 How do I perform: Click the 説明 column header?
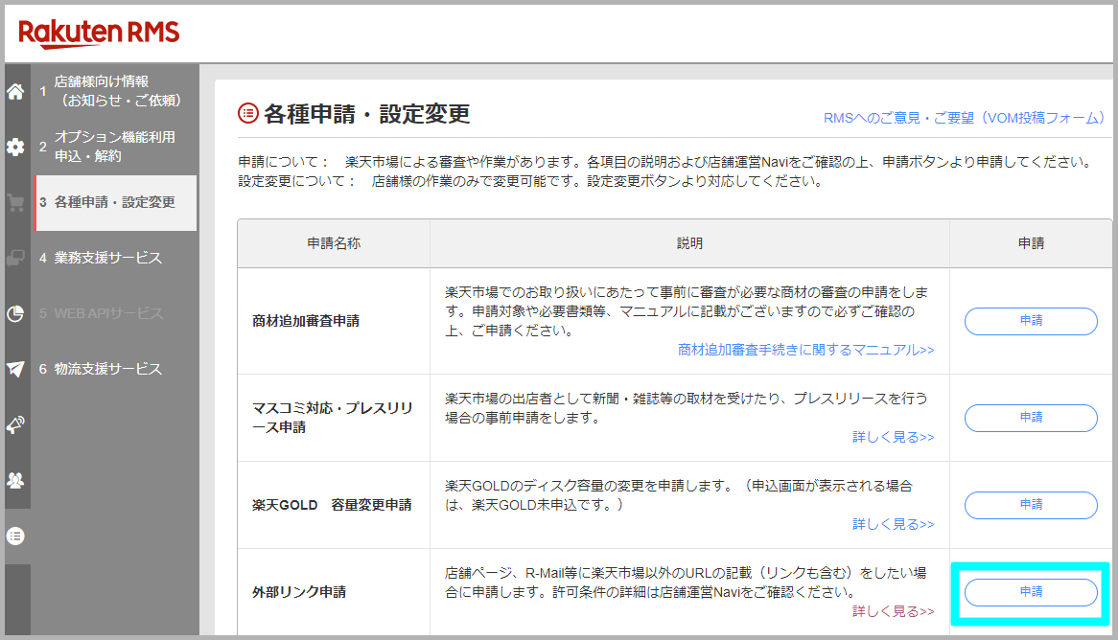tap(689, 243)
